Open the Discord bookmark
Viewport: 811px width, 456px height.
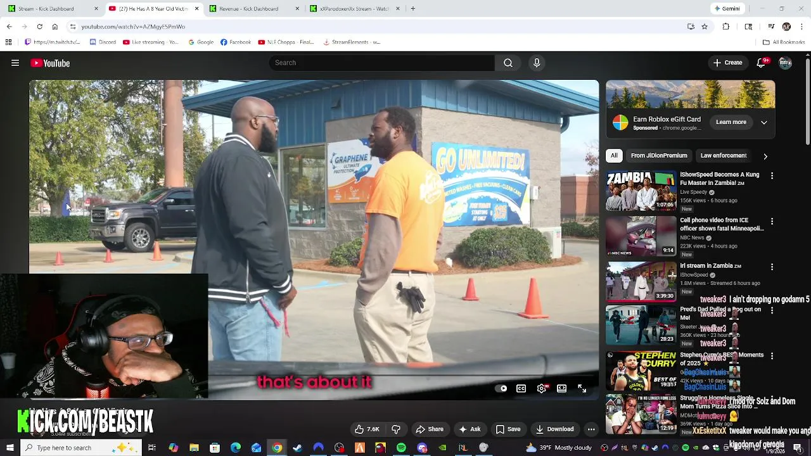tap(103, 42)
